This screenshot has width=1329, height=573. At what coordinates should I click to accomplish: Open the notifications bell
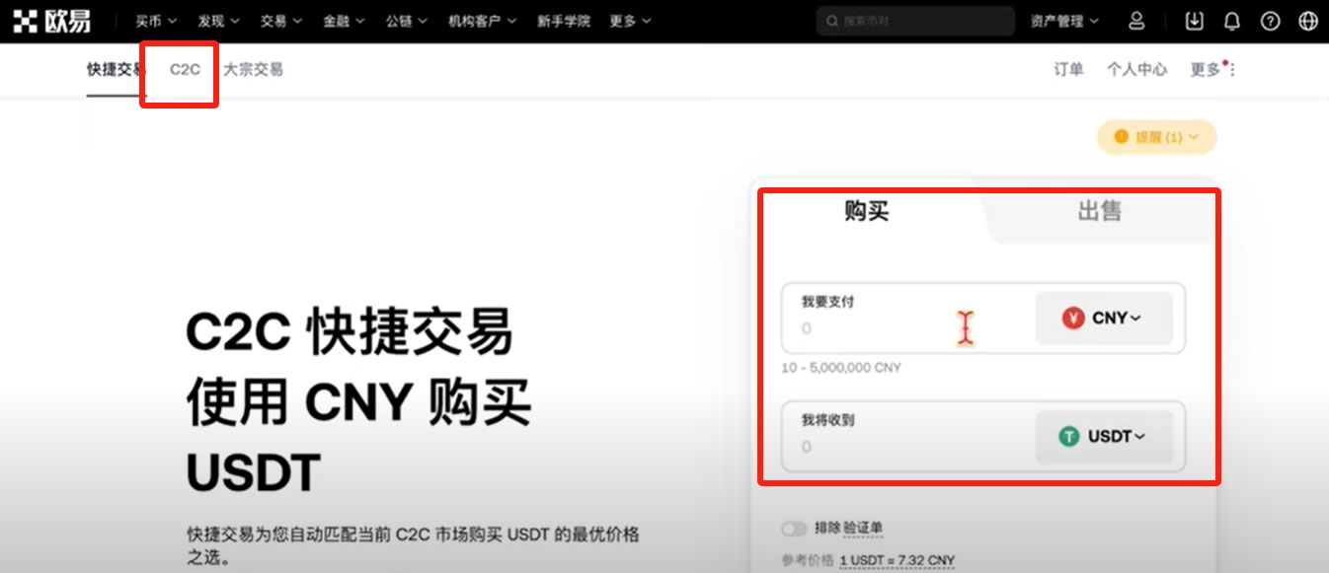(x=1232, y=21)
